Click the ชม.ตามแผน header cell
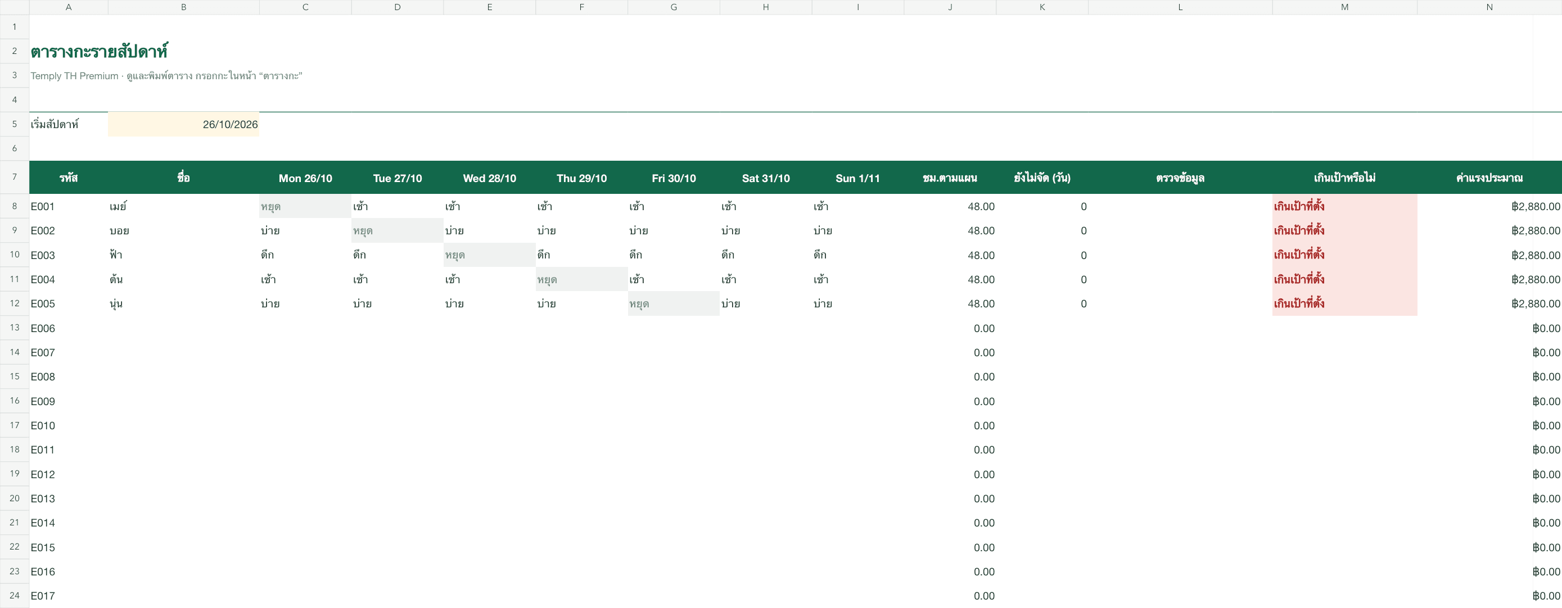 [x=950, y=178]
